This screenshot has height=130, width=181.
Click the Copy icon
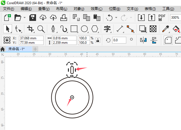tap(87, 18)
